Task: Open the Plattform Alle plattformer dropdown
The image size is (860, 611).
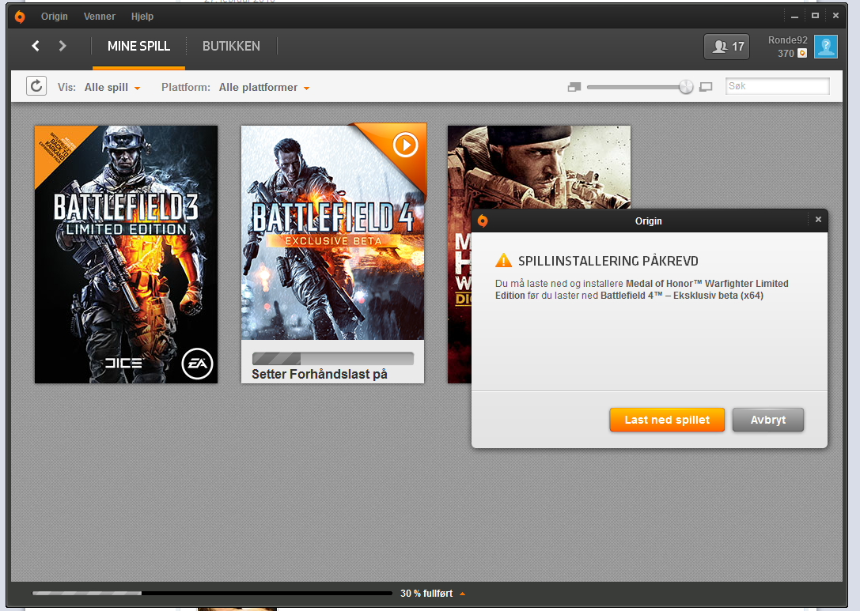Action: coord(264,87)
